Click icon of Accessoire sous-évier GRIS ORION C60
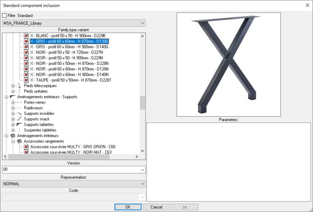313x212 pixels. pyautogui.click(x=26, y=147)
